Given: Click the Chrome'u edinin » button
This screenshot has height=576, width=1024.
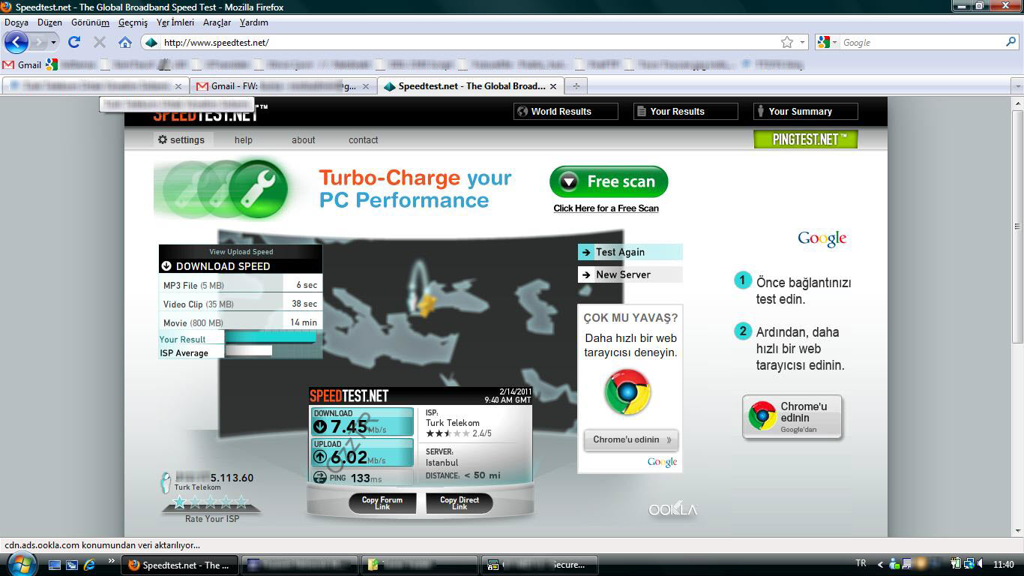Looking at the screenshot, I should (x=631, y=439).
